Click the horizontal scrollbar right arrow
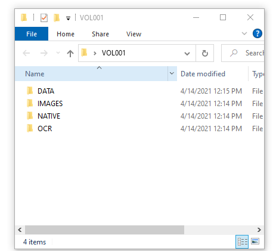Image resolution: width=273 pixels, height=251 pixels. pyautogui.click(x=259, y=230)
